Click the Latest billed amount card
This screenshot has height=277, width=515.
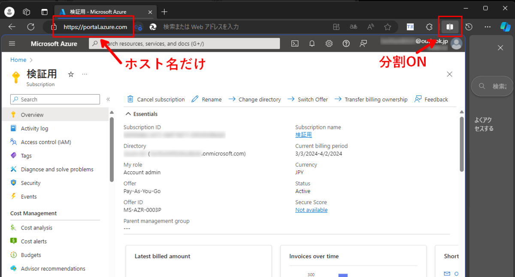click(x=199, y=261)
